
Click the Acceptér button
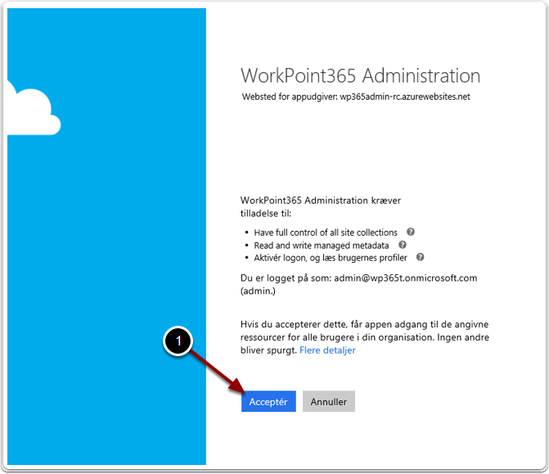pos(268,401)
